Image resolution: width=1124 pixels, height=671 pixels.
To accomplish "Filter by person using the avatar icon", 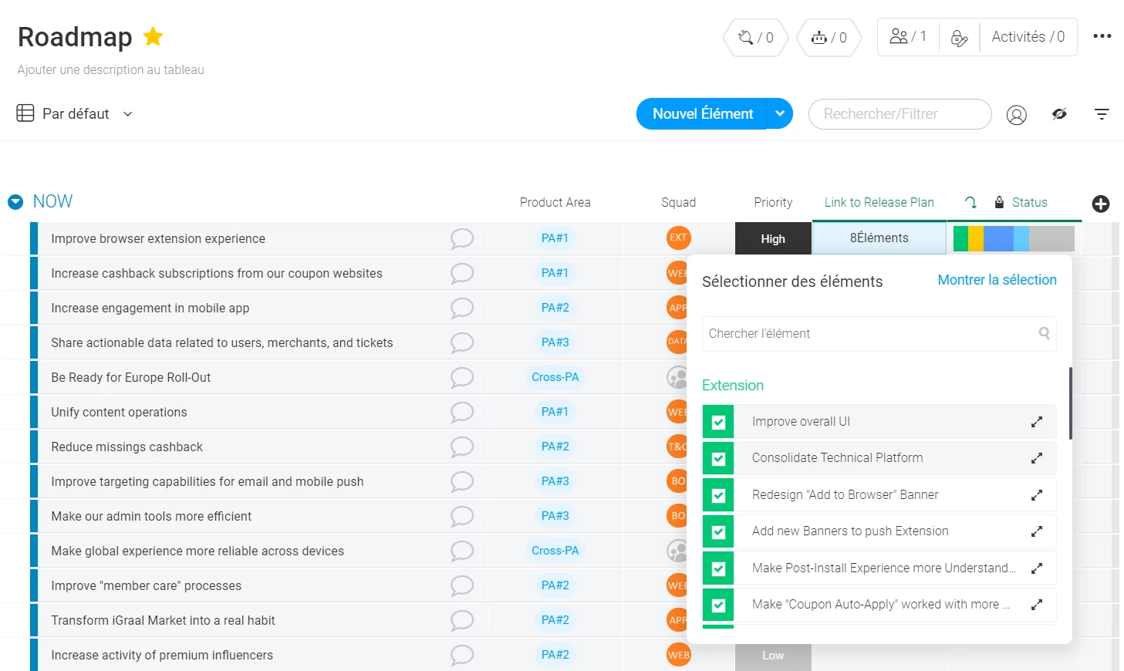I will 1017,115.
